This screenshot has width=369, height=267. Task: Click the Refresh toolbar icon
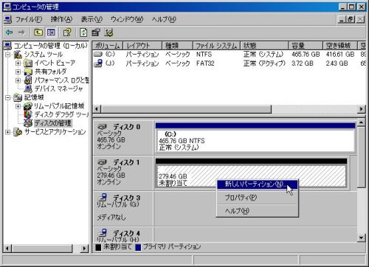[x=83, y=32]
